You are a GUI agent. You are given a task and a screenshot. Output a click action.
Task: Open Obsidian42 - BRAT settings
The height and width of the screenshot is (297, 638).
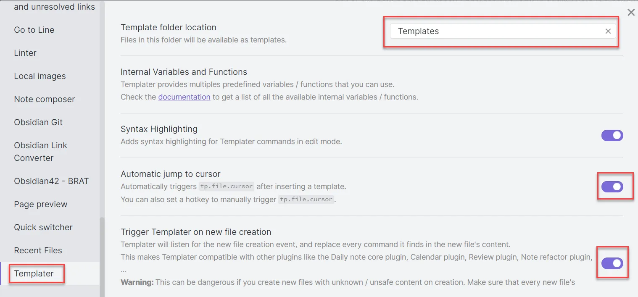coord(51,181)
